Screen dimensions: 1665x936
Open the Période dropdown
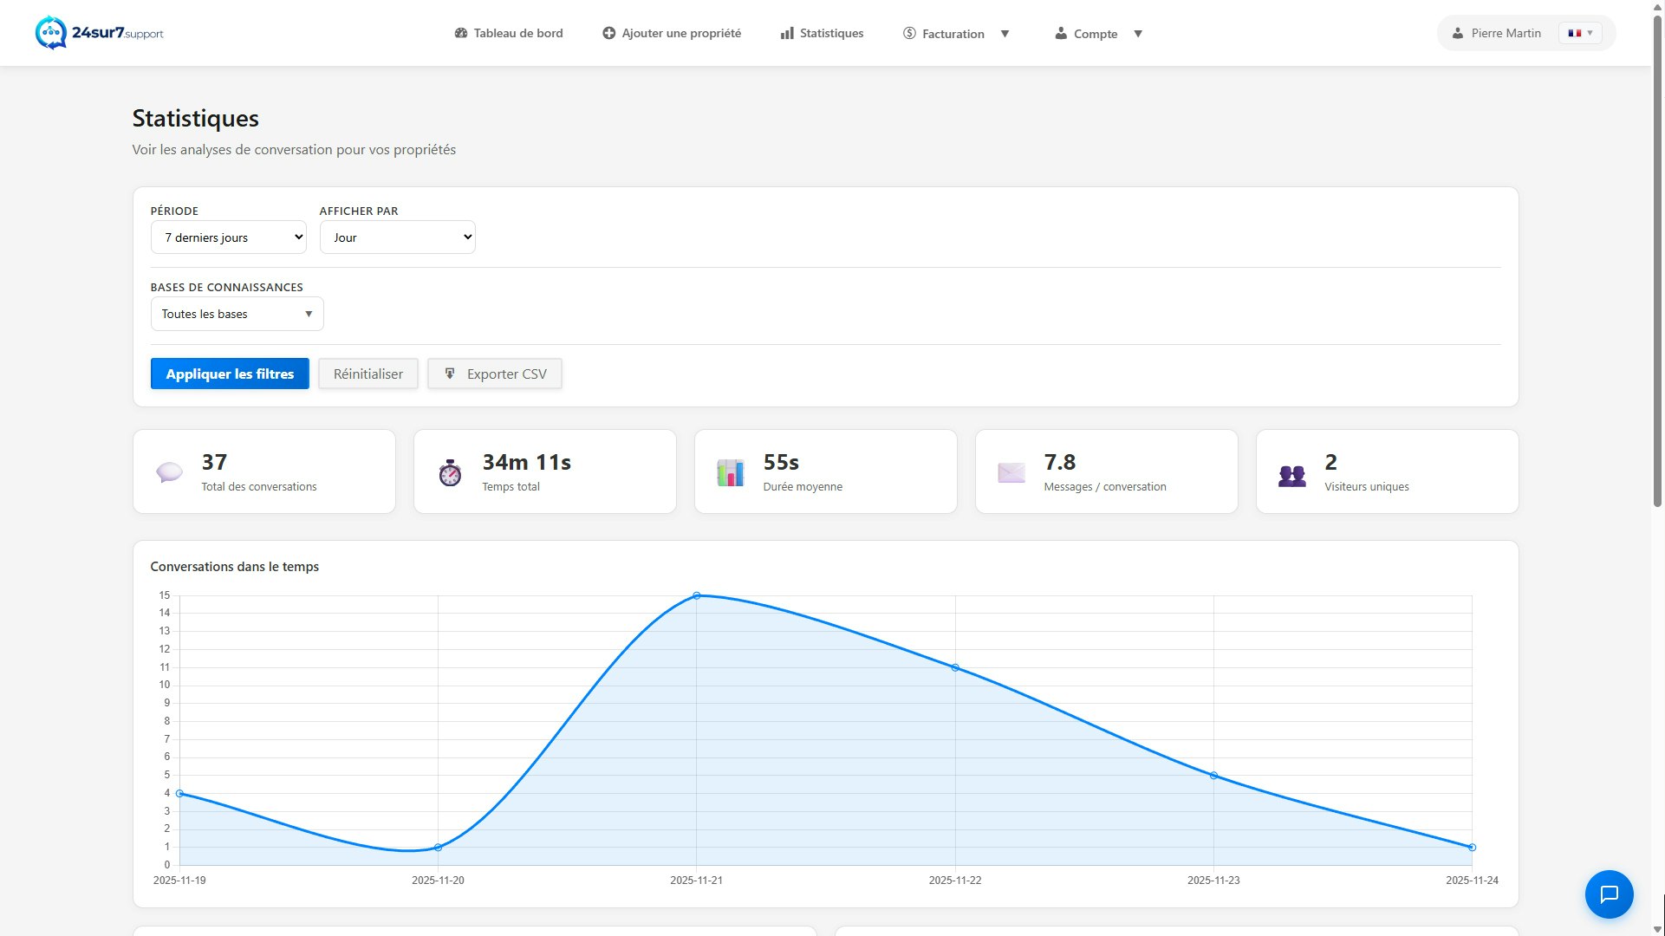coord(228,237)
